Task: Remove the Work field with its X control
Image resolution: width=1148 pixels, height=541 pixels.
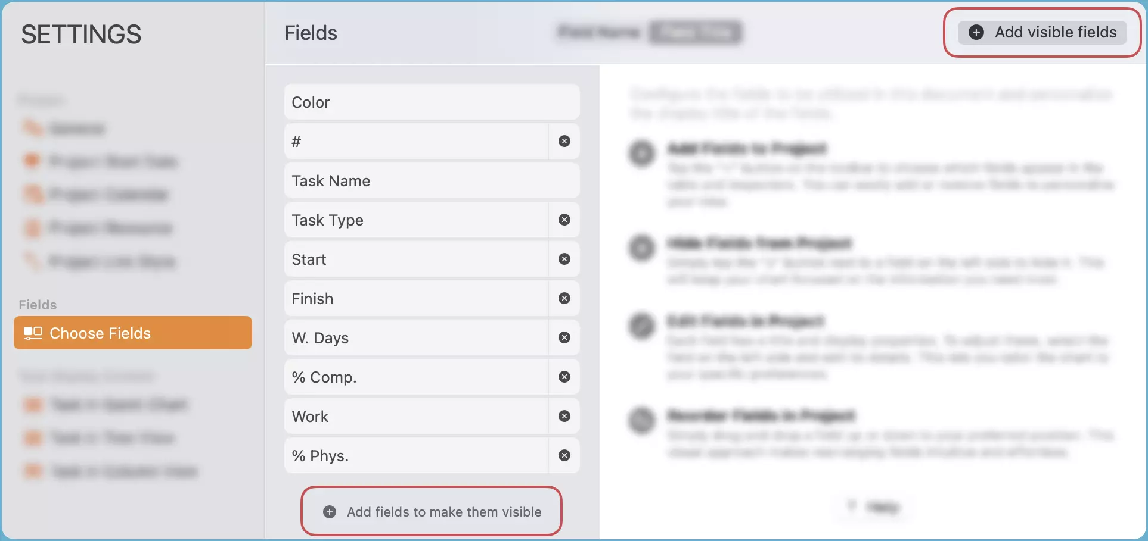Action: click(563, 416)
